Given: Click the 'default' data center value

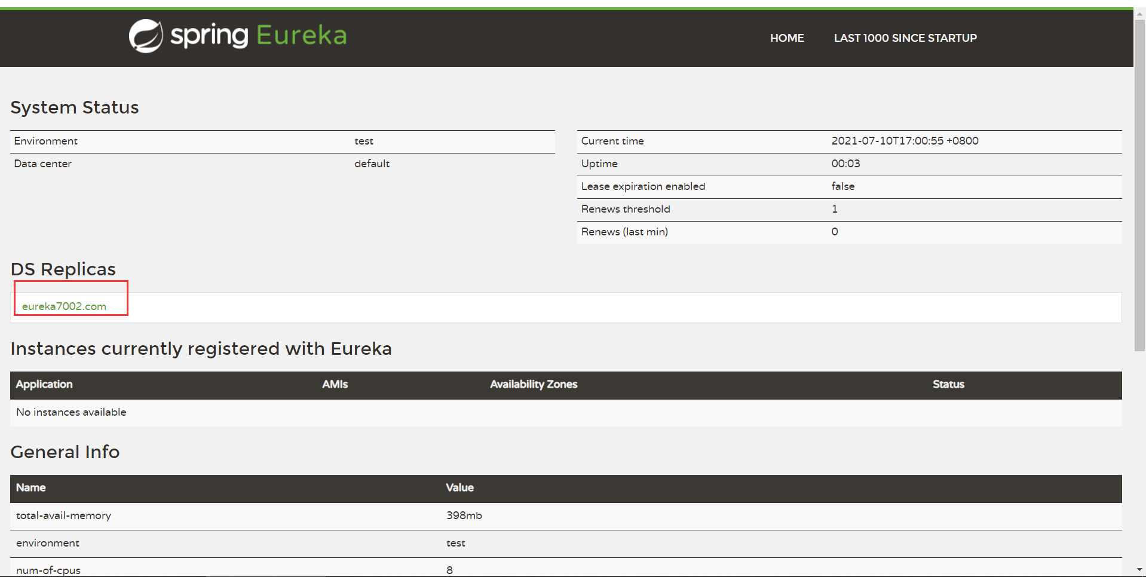Looking at the screenshot, I should pyautogui.click(x=372, y=164).
